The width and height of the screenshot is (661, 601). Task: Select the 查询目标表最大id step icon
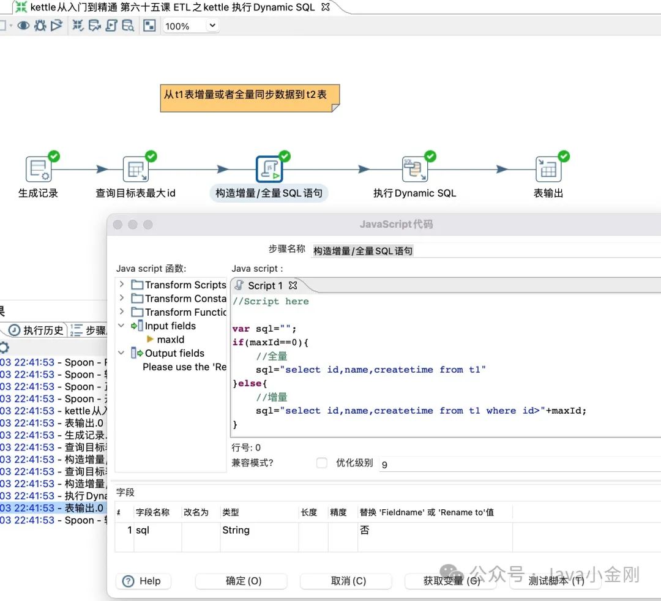click(135, 170)
